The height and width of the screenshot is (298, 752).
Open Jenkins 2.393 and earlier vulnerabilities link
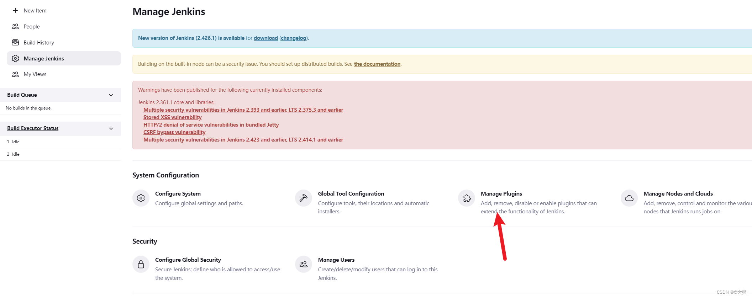click(243, 110)
